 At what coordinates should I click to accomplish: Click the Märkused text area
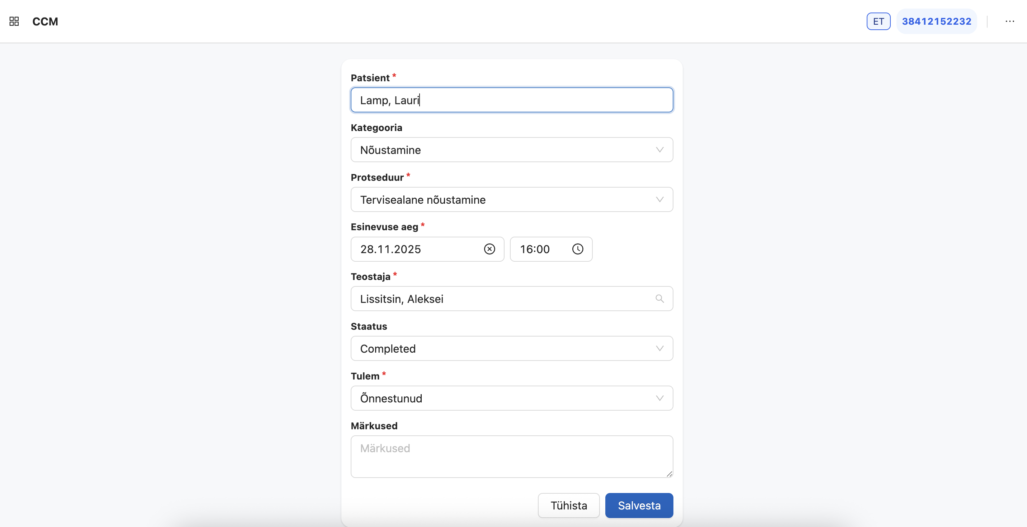click(x=511, y=456)
